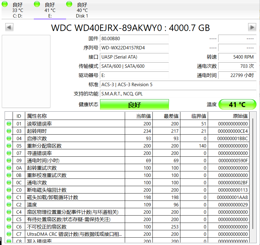
Task: Click status dot for row 03 起转用时
Action: point(9,131)
